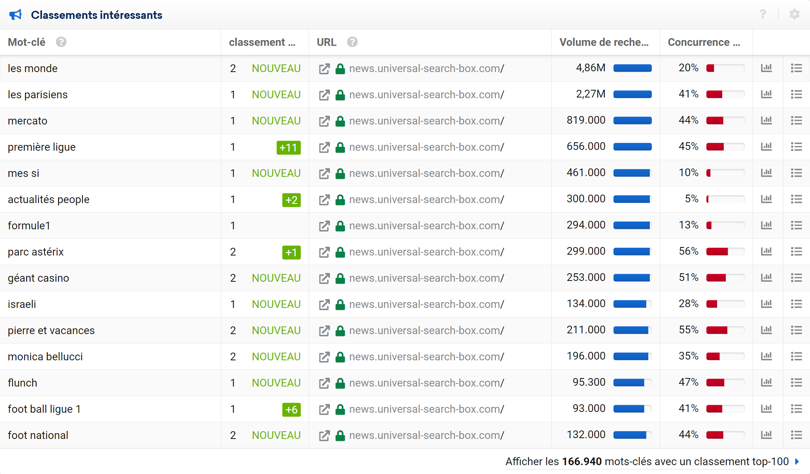Screen dimensions: 810x474
Task: Sort by the Concurrence column header
Action: (x=704, y=42)
